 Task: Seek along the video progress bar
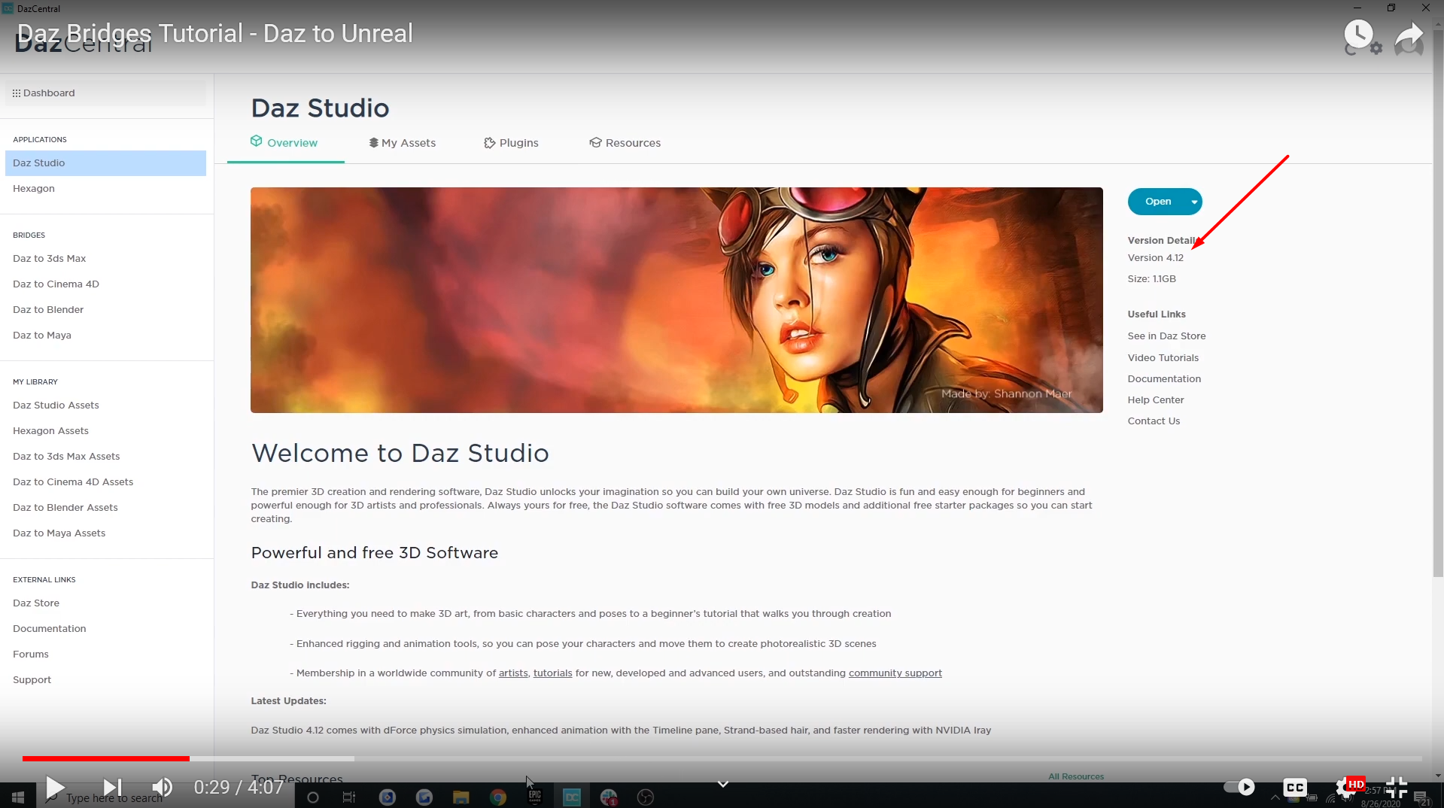click(x=722, y=758)
